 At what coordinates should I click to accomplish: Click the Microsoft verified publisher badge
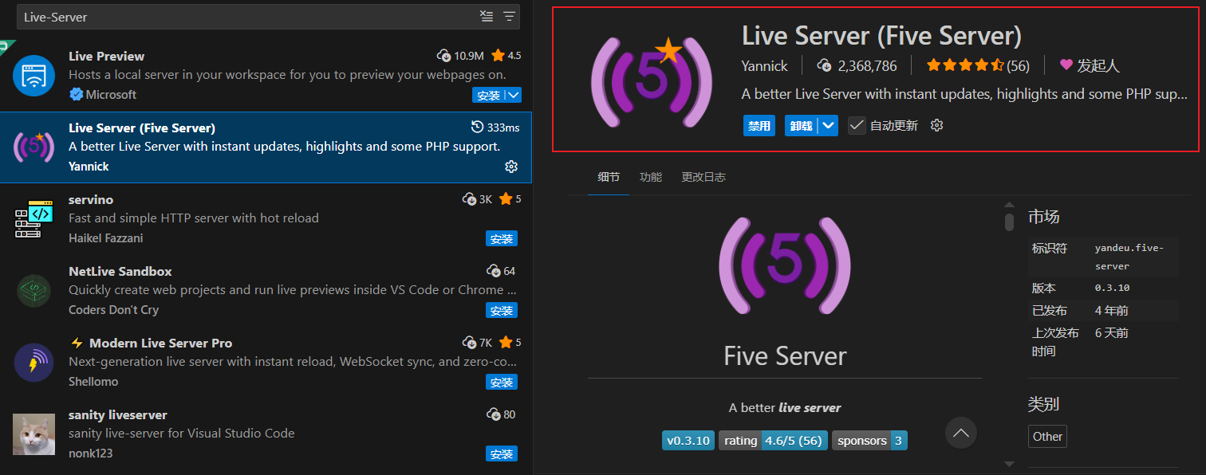77,94
